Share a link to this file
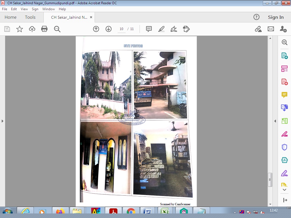Viewport: 291px width, 218px height. (x=258, y=29)
